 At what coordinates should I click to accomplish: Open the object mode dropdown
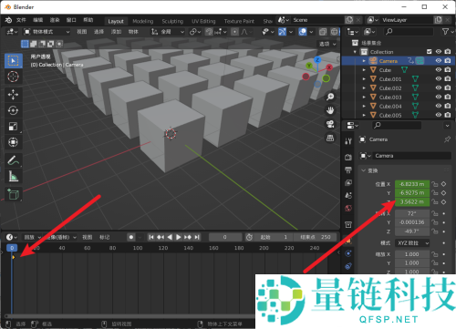point(47,32)
